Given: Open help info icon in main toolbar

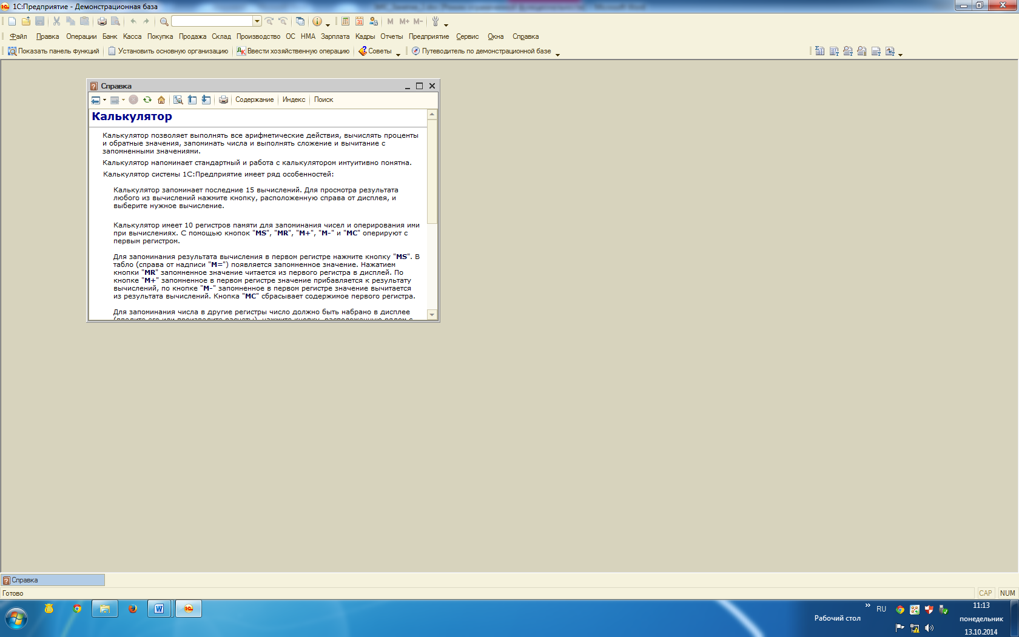Looking at the screenshot, I should (317, 21).
